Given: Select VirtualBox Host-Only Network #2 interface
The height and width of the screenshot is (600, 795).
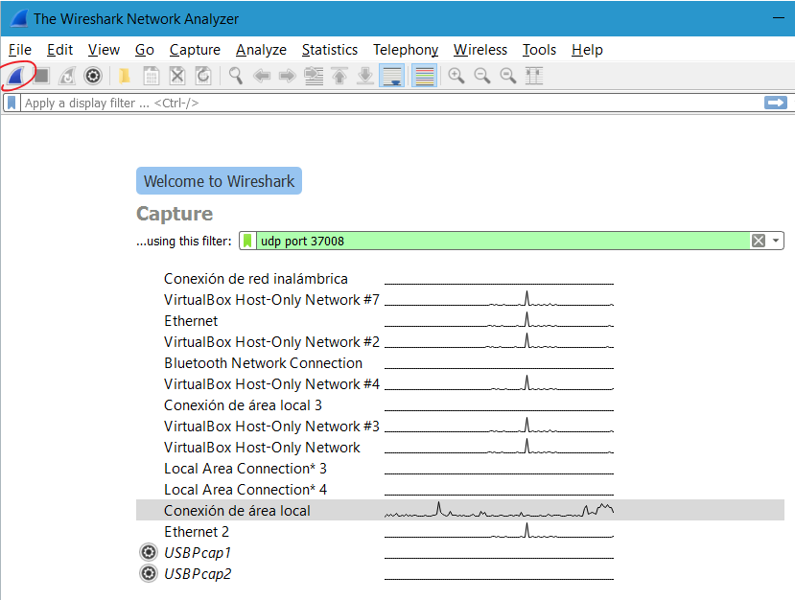Looking at the screenshot, I should click(x=271, y=342).
